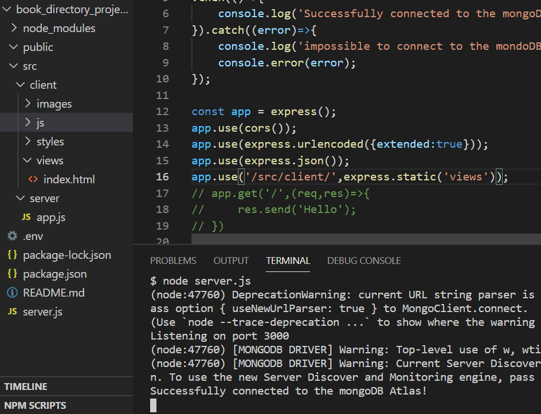This screenshot has width=541, height=414.
Task: Click the gear icon beside .env
Action: pos(12,236)
